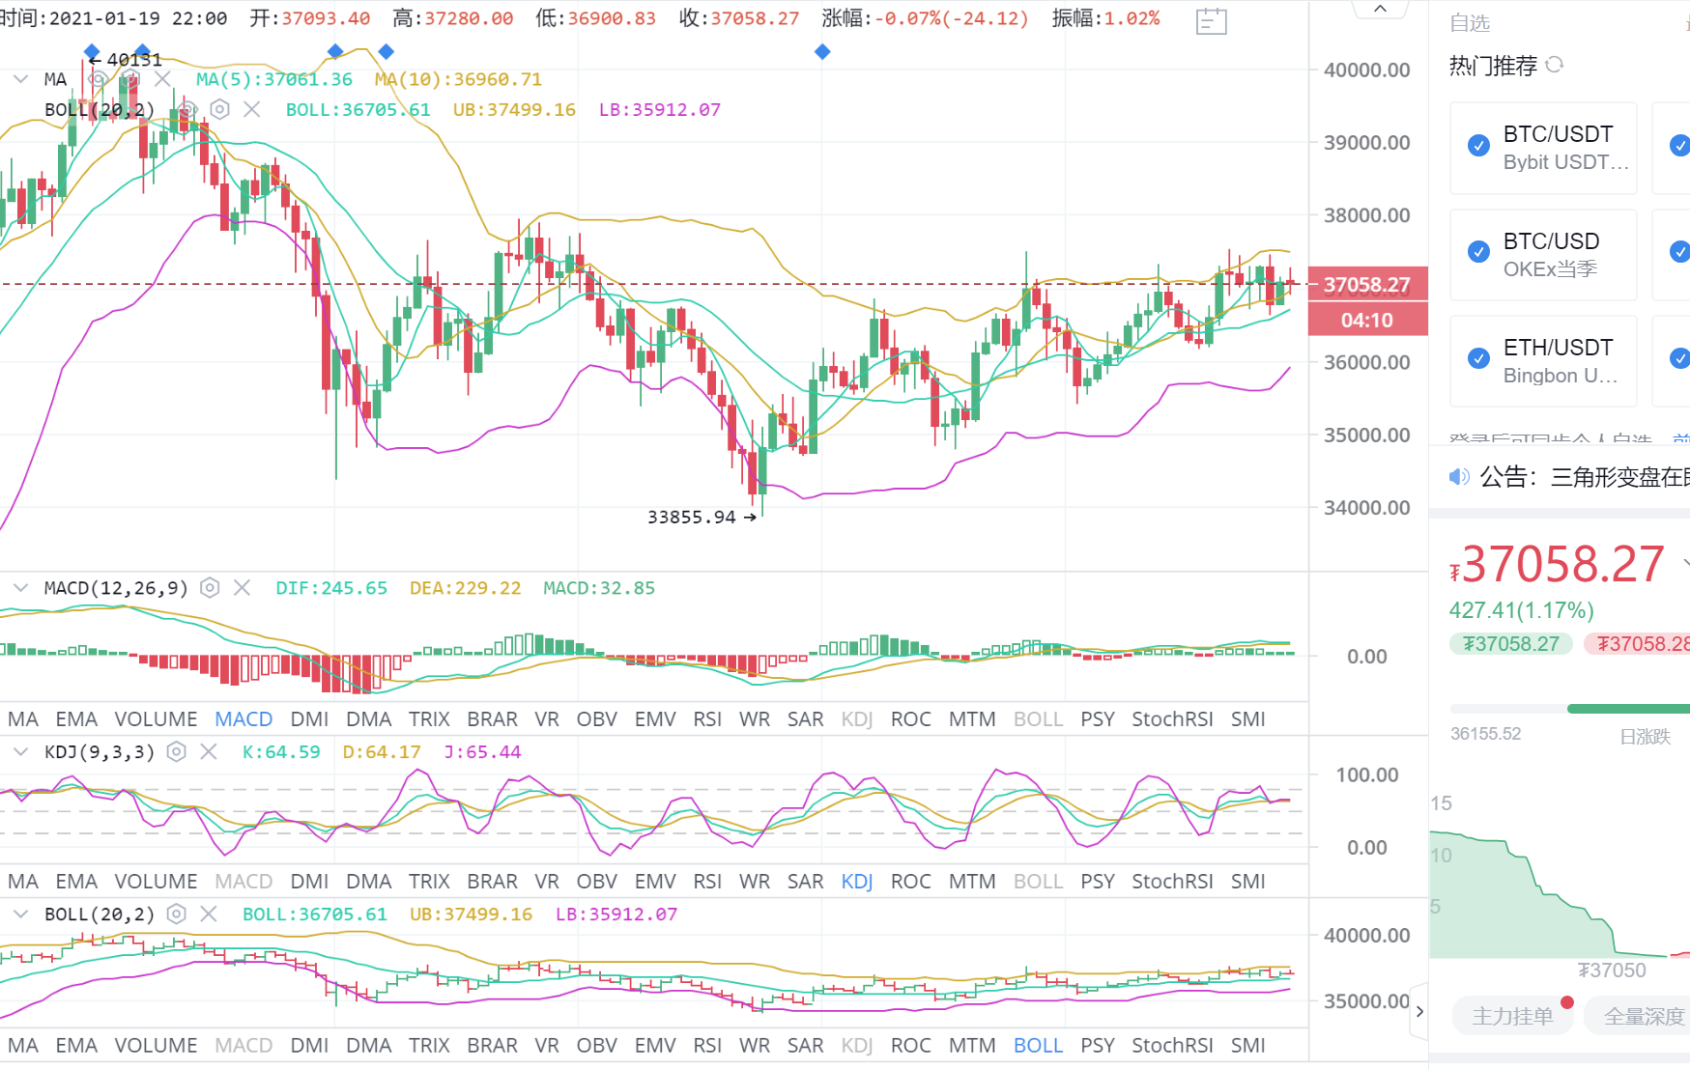Viewport: 1690px width, 1069px height.
Task: Collapse the MA indicator legend chevron
Action: 20,79
